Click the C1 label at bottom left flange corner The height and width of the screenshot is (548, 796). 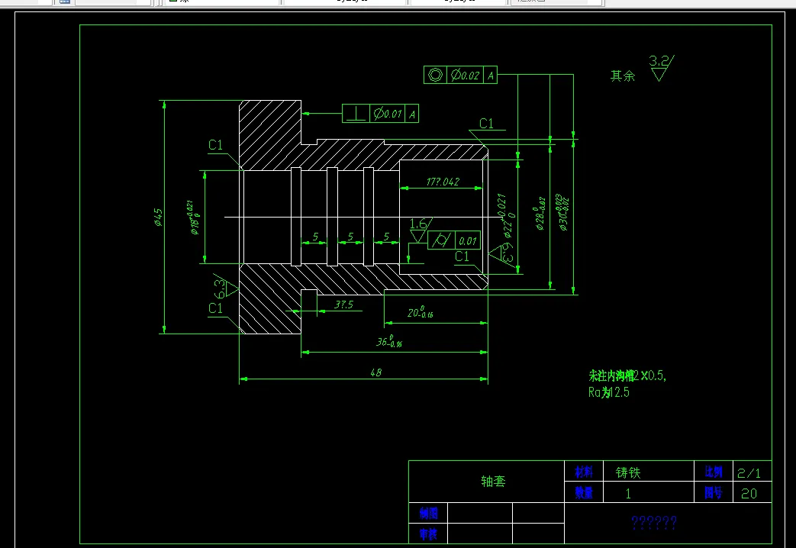[216, 308]
